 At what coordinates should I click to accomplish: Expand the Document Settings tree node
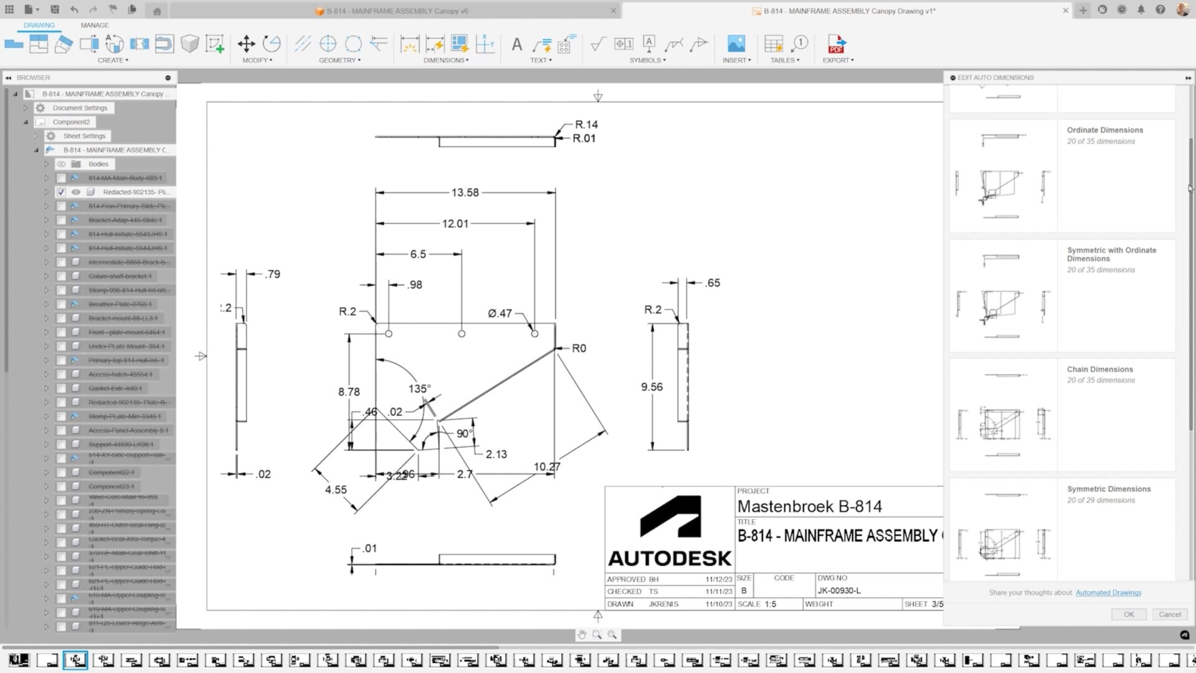tap(26, 108)
